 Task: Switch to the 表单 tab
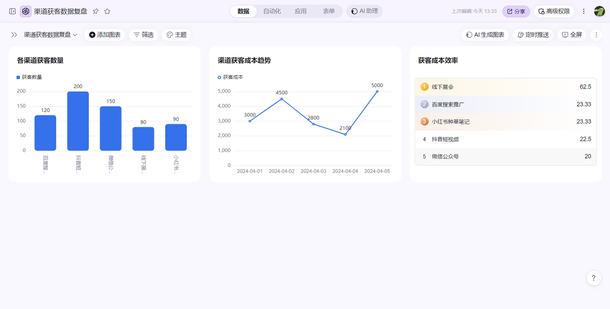tap(328, 11)
